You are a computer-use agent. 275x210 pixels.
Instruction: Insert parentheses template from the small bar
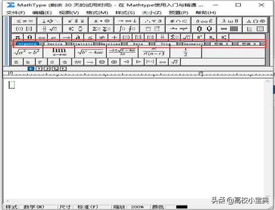point(126,37)
